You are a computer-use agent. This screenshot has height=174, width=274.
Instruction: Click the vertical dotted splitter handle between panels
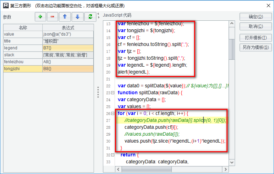pos(98,92)
